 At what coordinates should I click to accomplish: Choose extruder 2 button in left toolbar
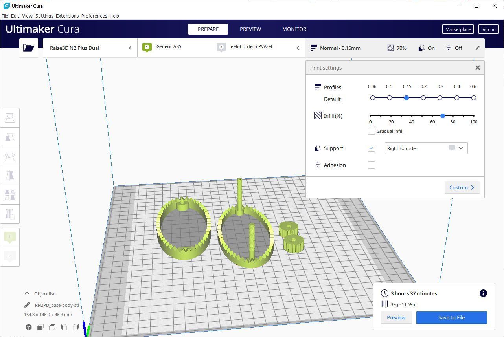10,256
